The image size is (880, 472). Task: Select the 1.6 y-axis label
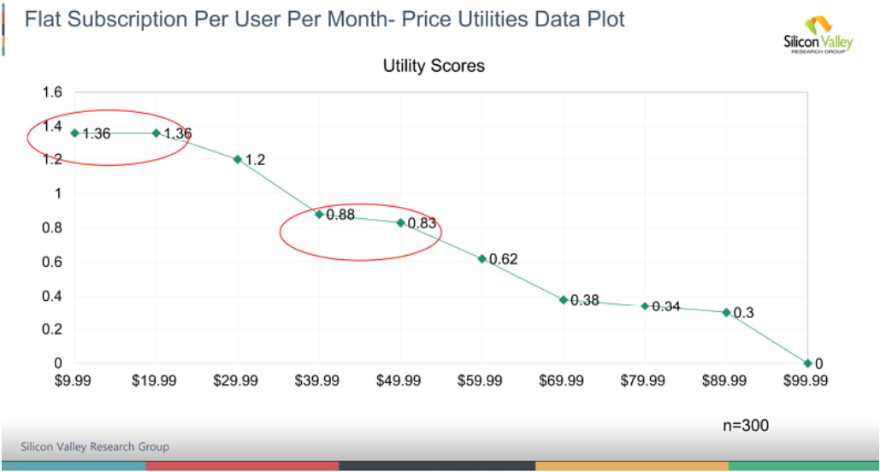click(52, 92)
